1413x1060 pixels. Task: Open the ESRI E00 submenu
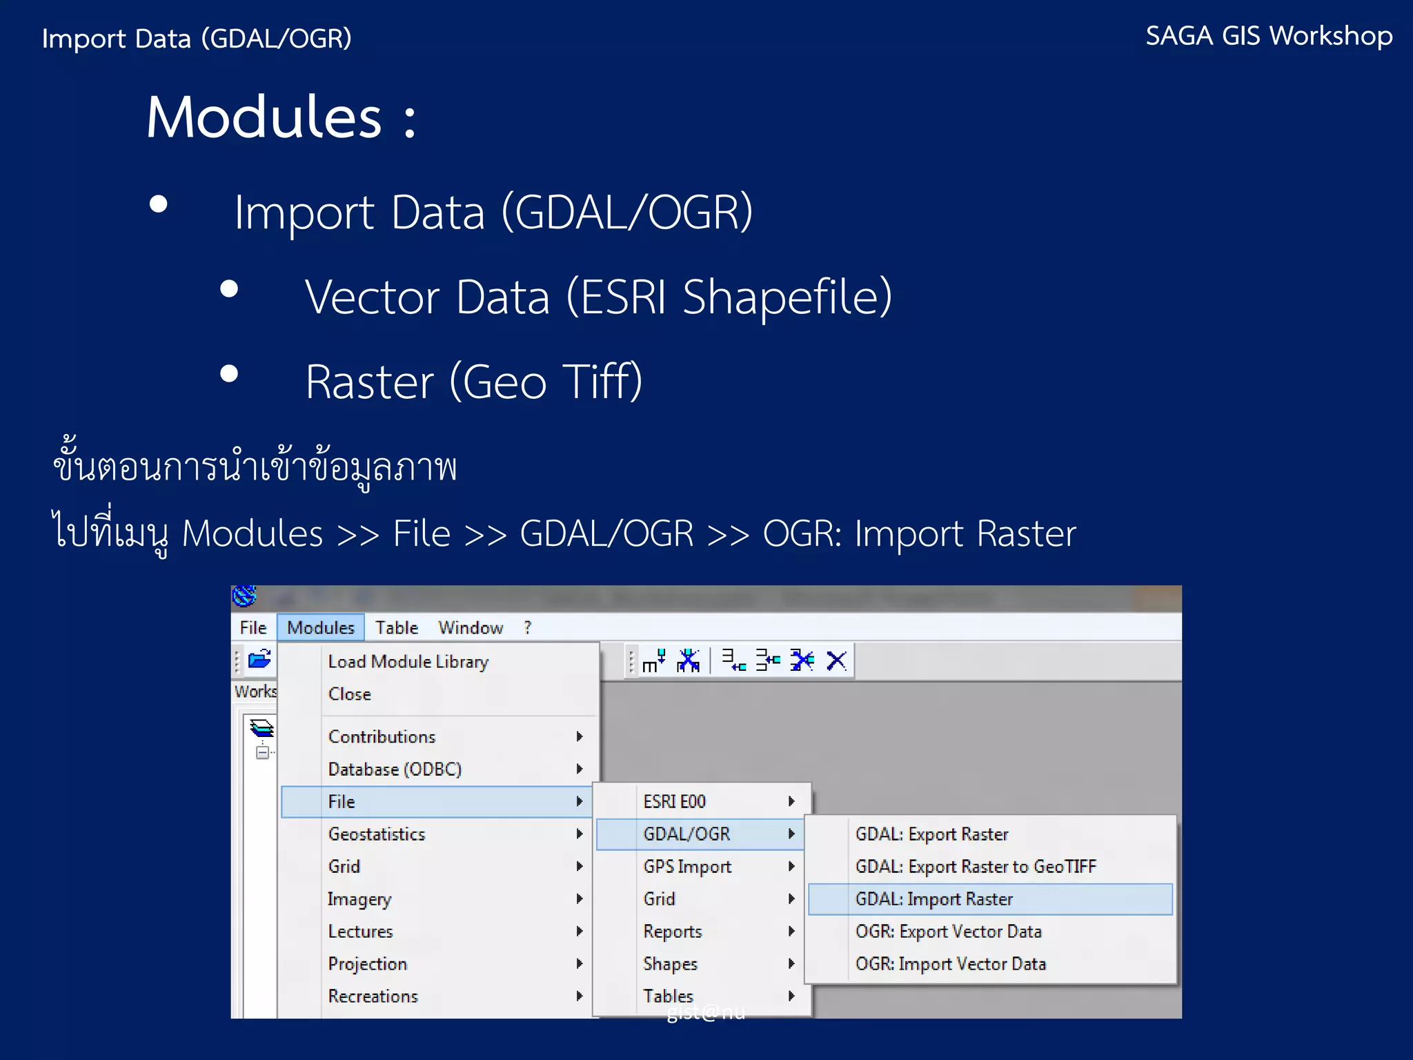702,801
